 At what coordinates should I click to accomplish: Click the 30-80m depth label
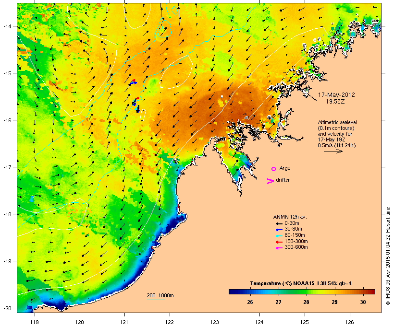coord(293,229)
